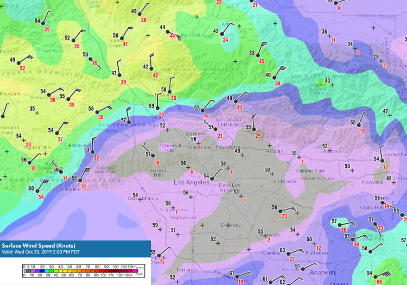
Task: Click station dot 42 gusting 24
Action: point(222,34)
